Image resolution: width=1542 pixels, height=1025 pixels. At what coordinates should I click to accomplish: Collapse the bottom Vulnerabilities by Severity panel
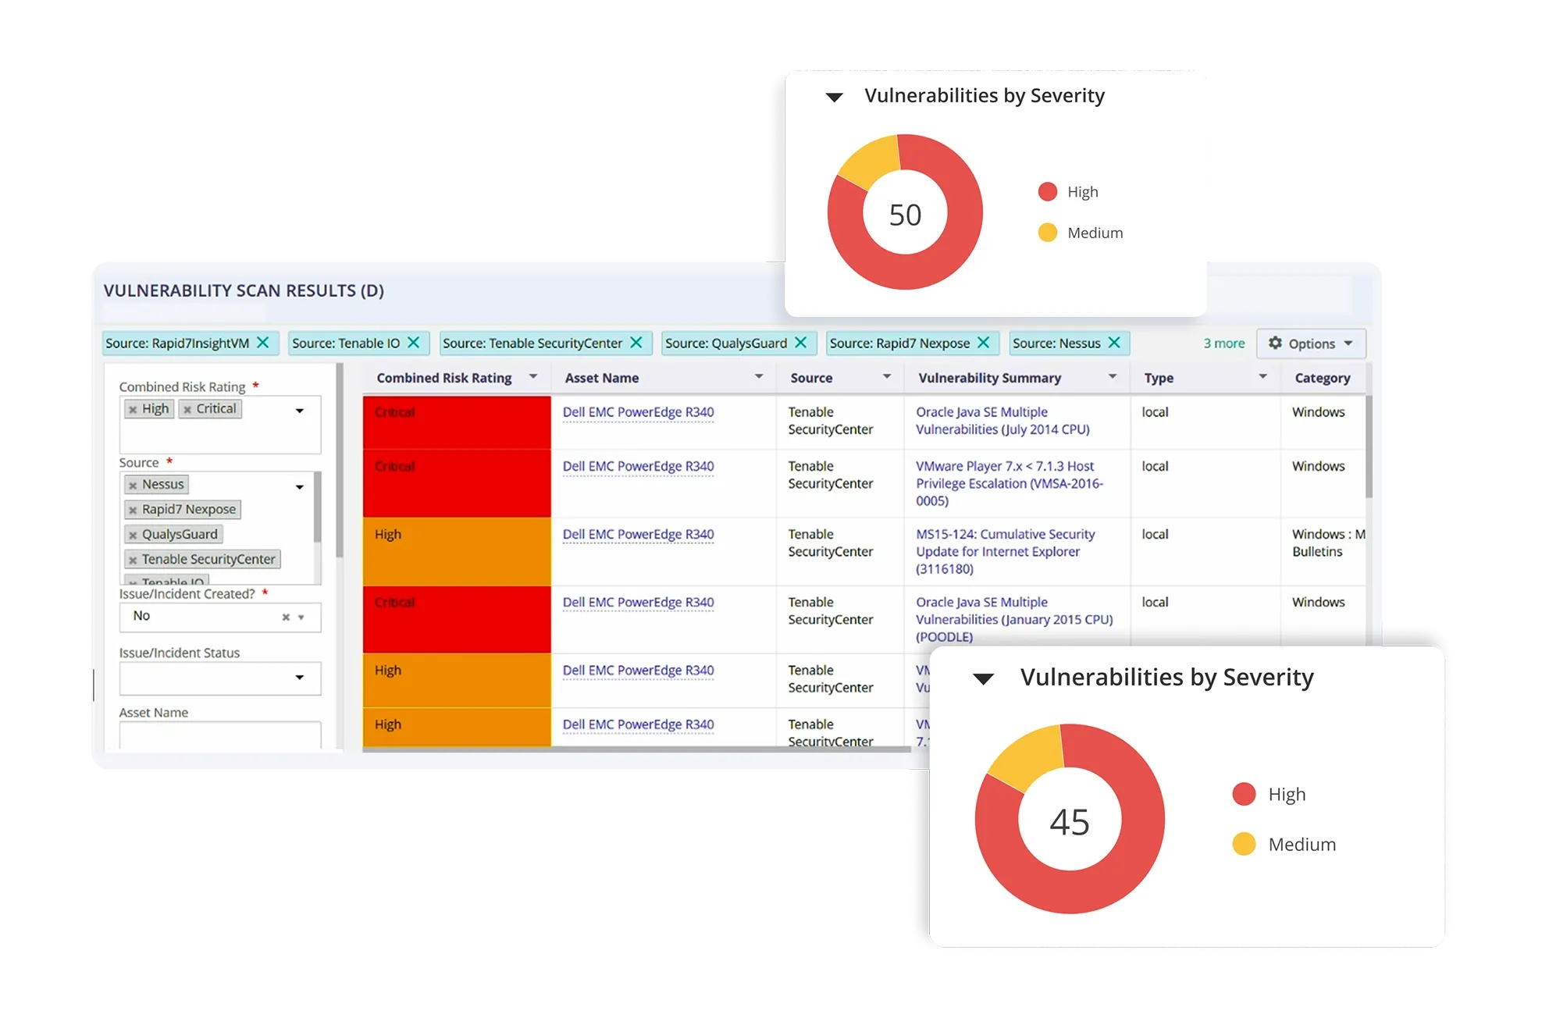click(x=984, y=679)
